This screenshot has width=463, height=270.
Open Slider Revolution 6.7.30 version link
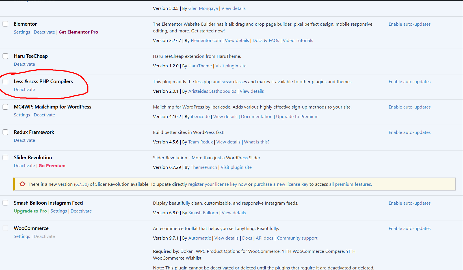[x=81, y=184]
